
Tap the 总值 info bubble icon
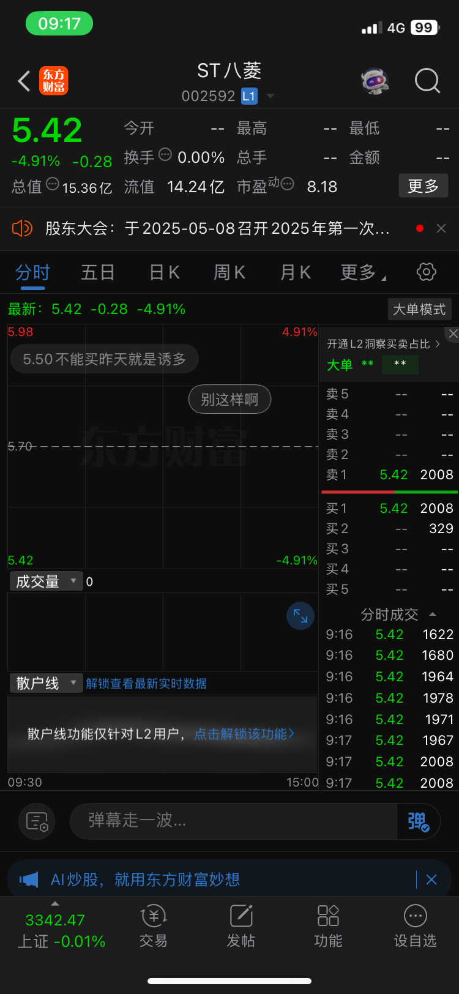53,184
